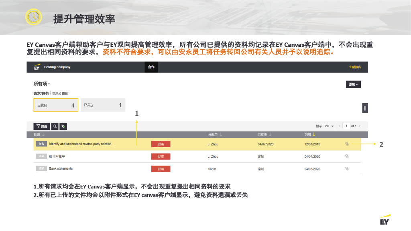Click the 筛选 filter button
Screen dimensions: 411x231
click(42, 126)
